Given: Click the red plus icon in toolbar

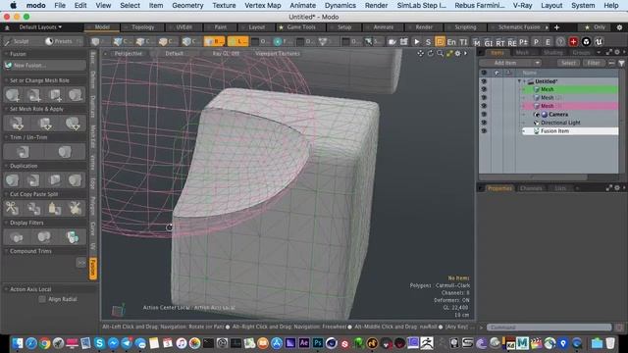Looking at the screenshot, I should pyautogui.click(x=573, y=41).
